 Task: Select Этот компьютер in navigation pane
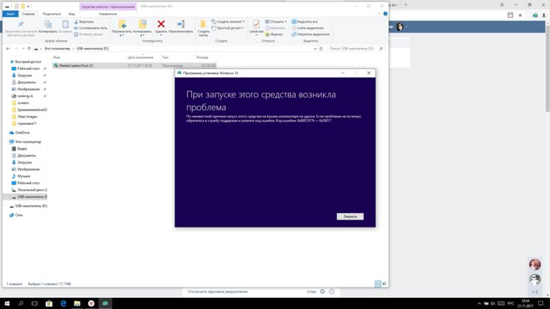click(x=28, y=142)
